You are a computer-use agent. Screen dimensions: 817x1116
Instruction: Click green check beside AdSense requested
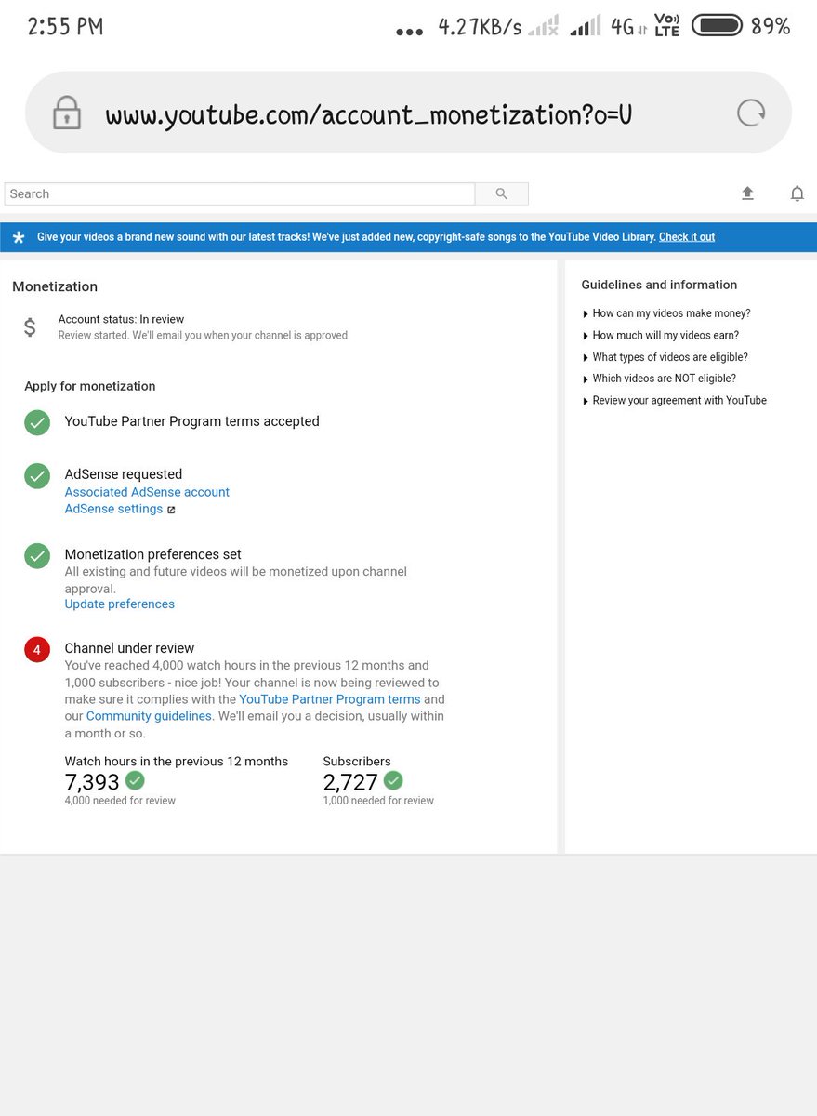37,475
